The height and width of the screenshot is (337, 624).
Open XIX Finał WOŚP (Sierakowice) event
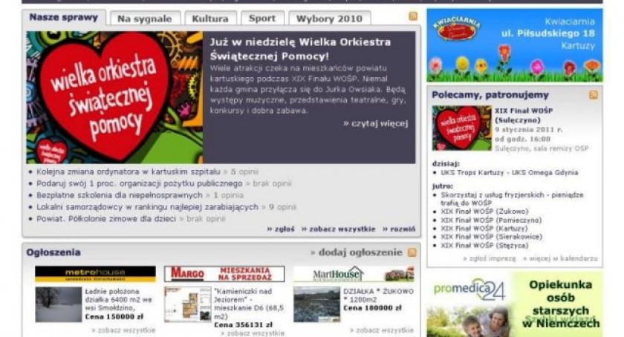[x=492, y=237]
